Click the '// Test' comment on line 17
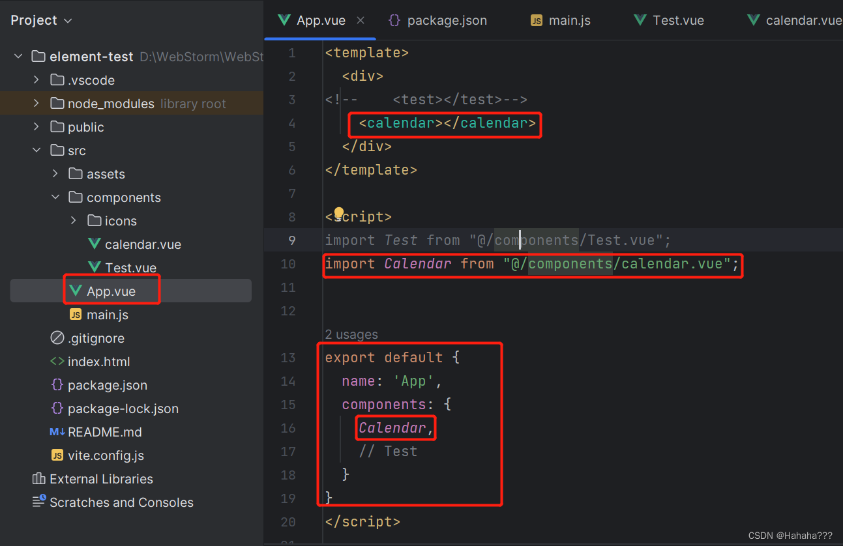This screenshot has width=843, height=546. tap(388, 452)
